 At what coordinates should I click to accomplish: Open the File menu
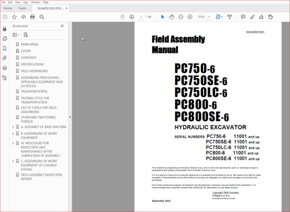click(x=3, y=2)
